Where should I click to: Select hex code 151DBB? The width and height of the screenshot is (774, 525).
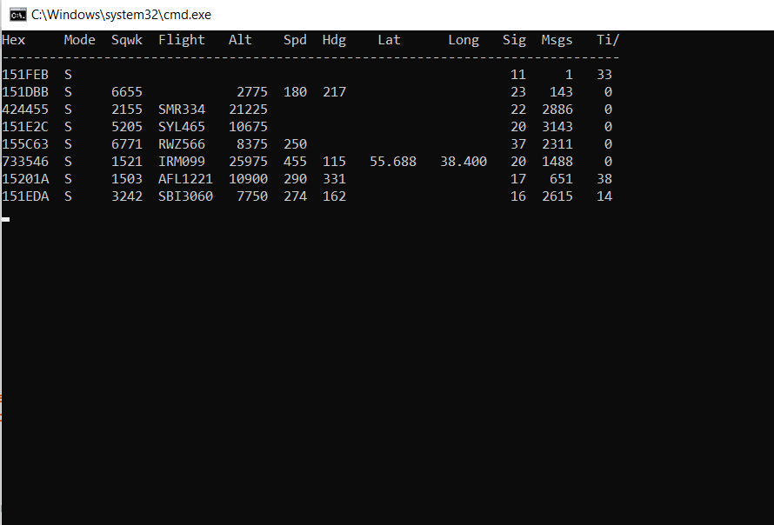(x=25, y=92)
